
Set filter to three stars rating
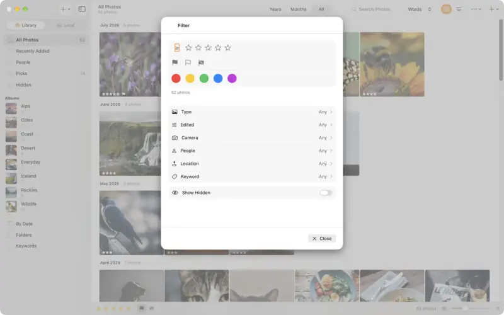[x=209, y=48]
